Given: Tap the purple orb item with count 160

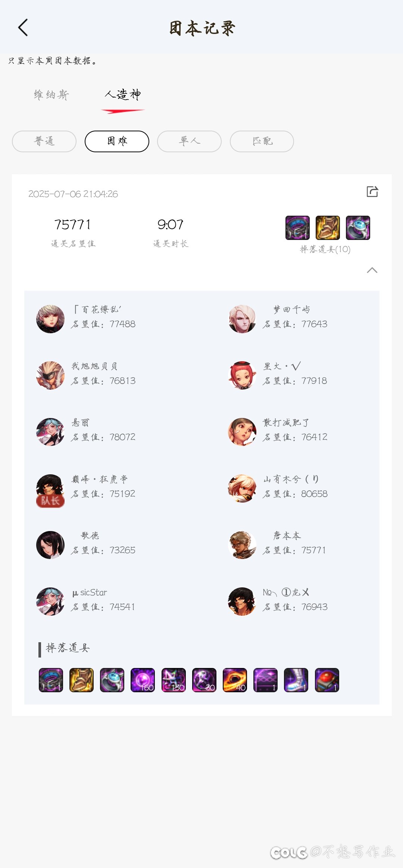Looking at the screenshot, I should click(x=143, y=680).
